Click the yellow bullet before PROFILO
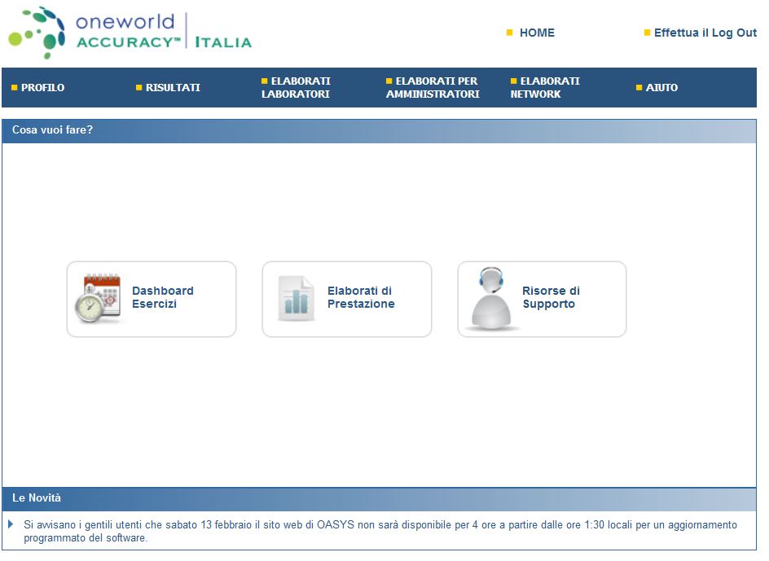This screenshot has width=769, height=561. pos(15,87)
